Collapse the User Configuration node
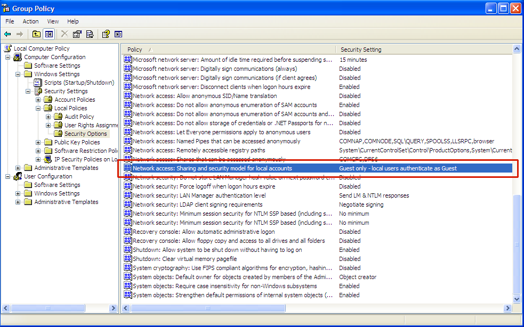This screenshot has width=524, height=327. point(7,176)
